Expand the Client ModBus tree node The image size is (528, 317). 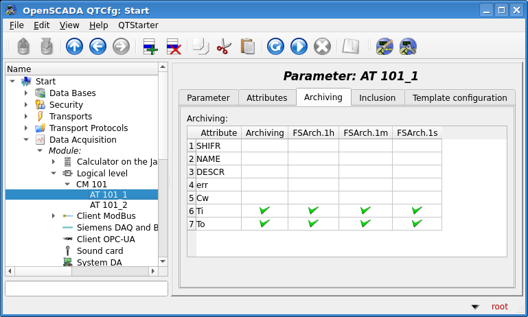click(x=54, y=216)
